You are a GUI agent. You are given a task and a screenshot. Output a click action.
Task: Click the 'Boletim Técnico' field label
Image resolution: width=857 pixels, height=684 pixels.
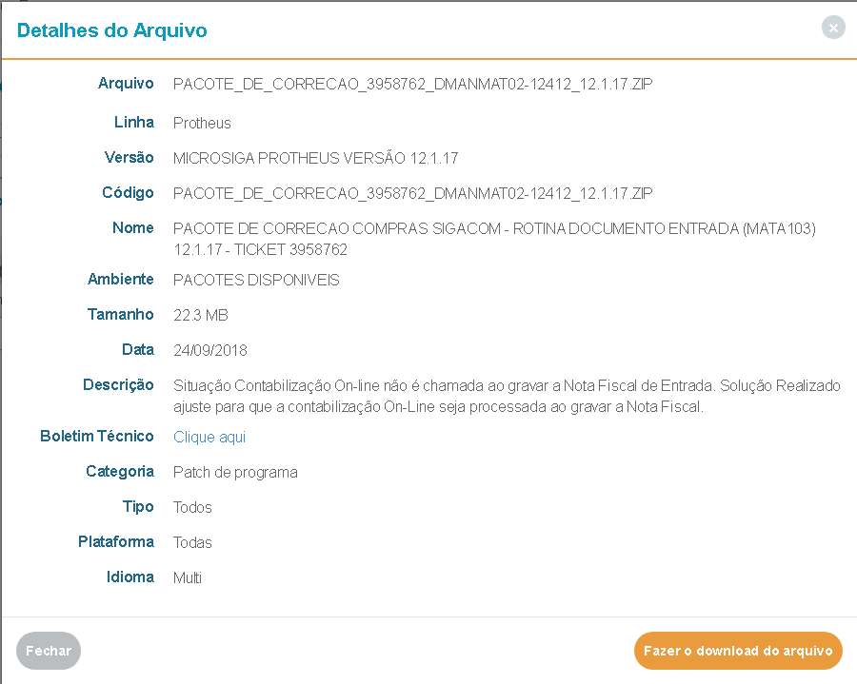click(x=97, y=436)
